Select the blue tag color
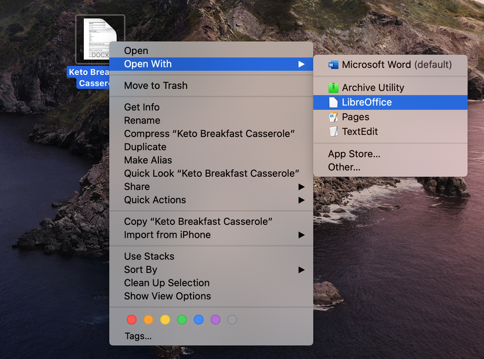484x359 pixels. tap(198, 320)
